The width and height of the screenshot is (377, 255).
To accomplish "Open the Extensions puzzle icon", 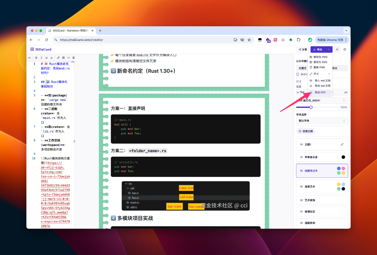I will pos(298,40).
